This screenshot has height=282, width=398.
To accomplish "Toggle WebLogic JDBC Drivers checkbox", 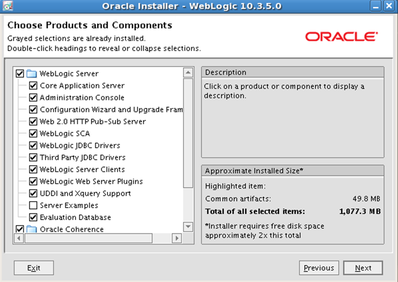I will [33, 145].
